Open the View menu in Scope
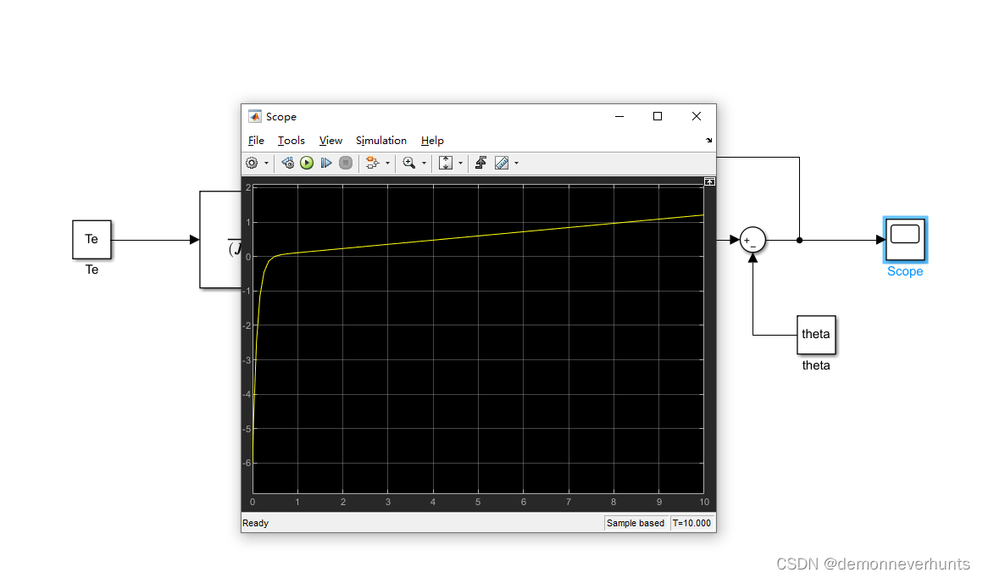This screenshot has width=983, height=578. tap(330, 141)
